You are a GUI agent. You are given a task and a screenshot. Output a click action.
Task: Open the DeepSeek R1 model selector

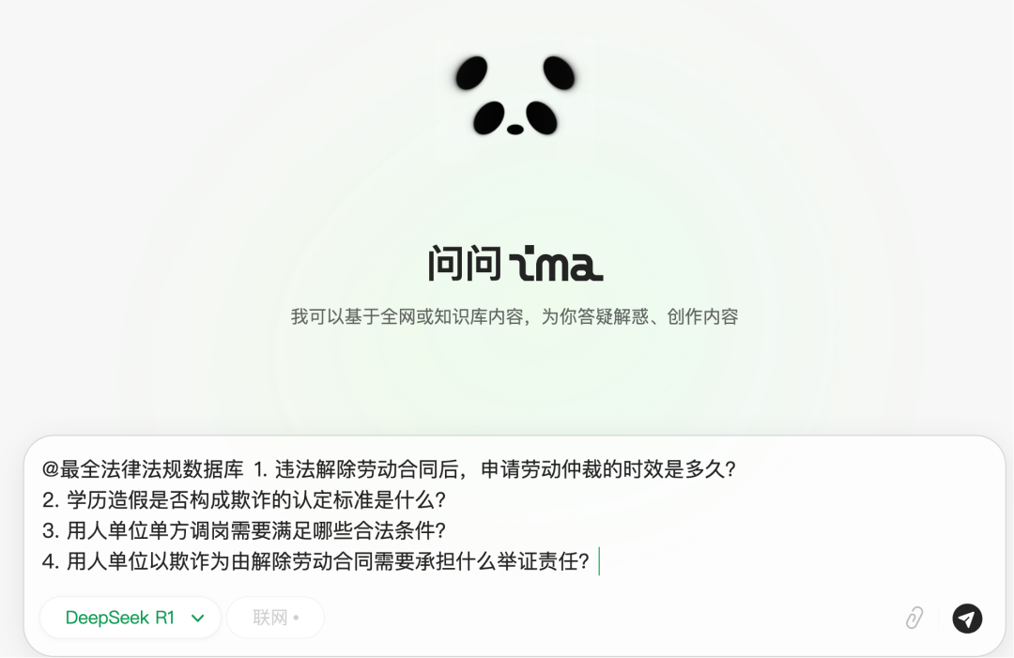pos(131,618)
